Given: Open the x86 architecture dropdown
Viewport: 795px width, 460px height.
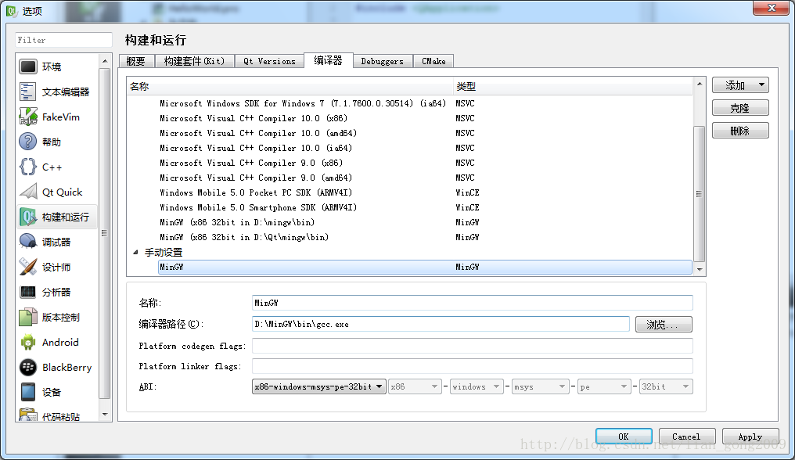Looking at the screenshot, I should (414, 386).
